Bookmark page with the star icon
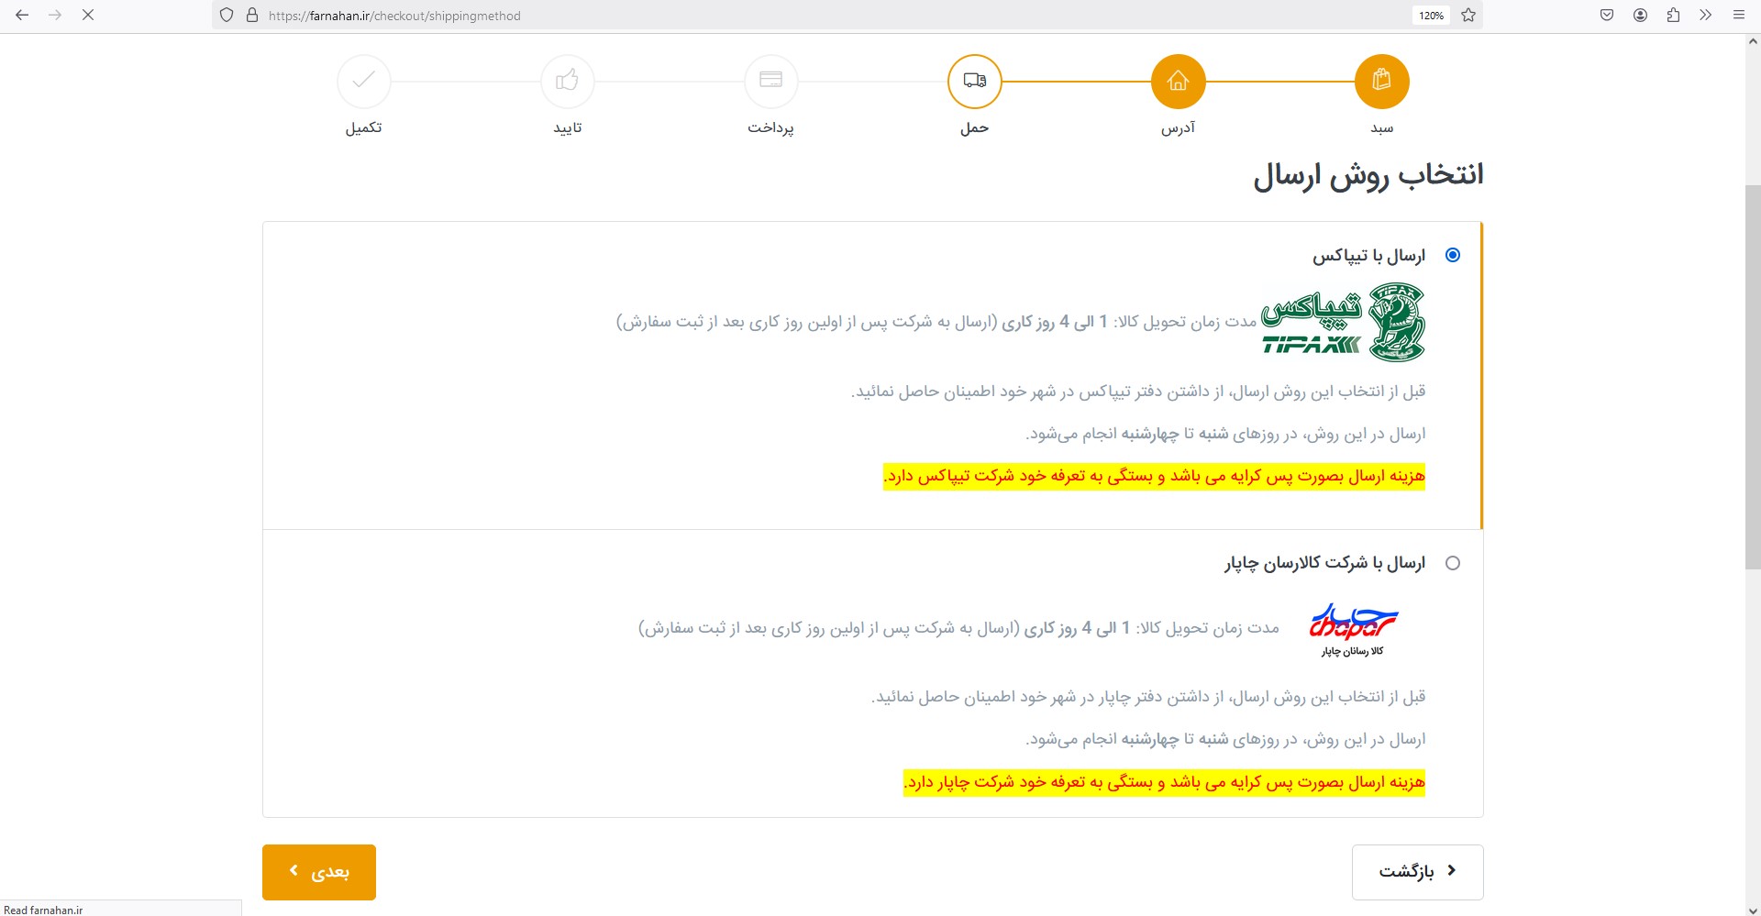Screen dimensions: 1761x916 [1468, 16]
